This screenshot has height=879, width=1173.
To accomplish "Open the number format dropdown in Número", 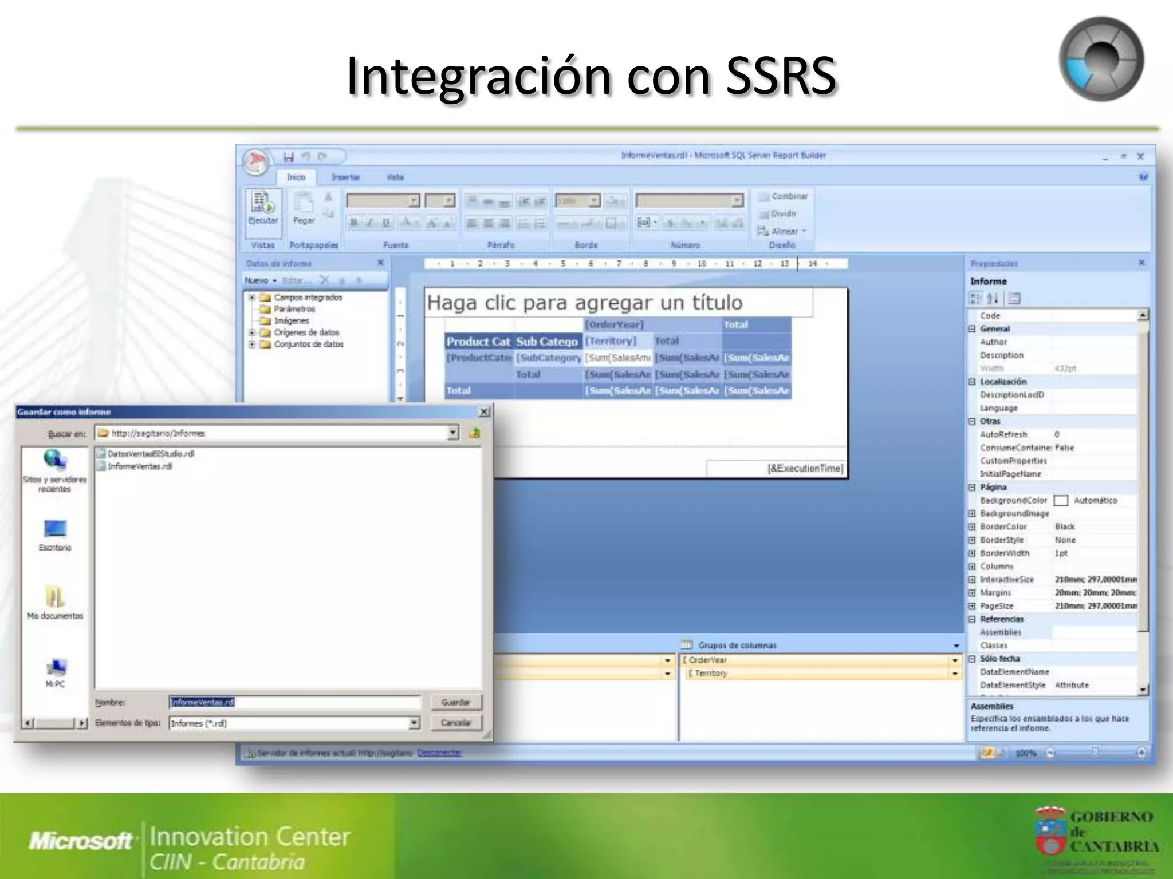I will click(x=737, y=201).
